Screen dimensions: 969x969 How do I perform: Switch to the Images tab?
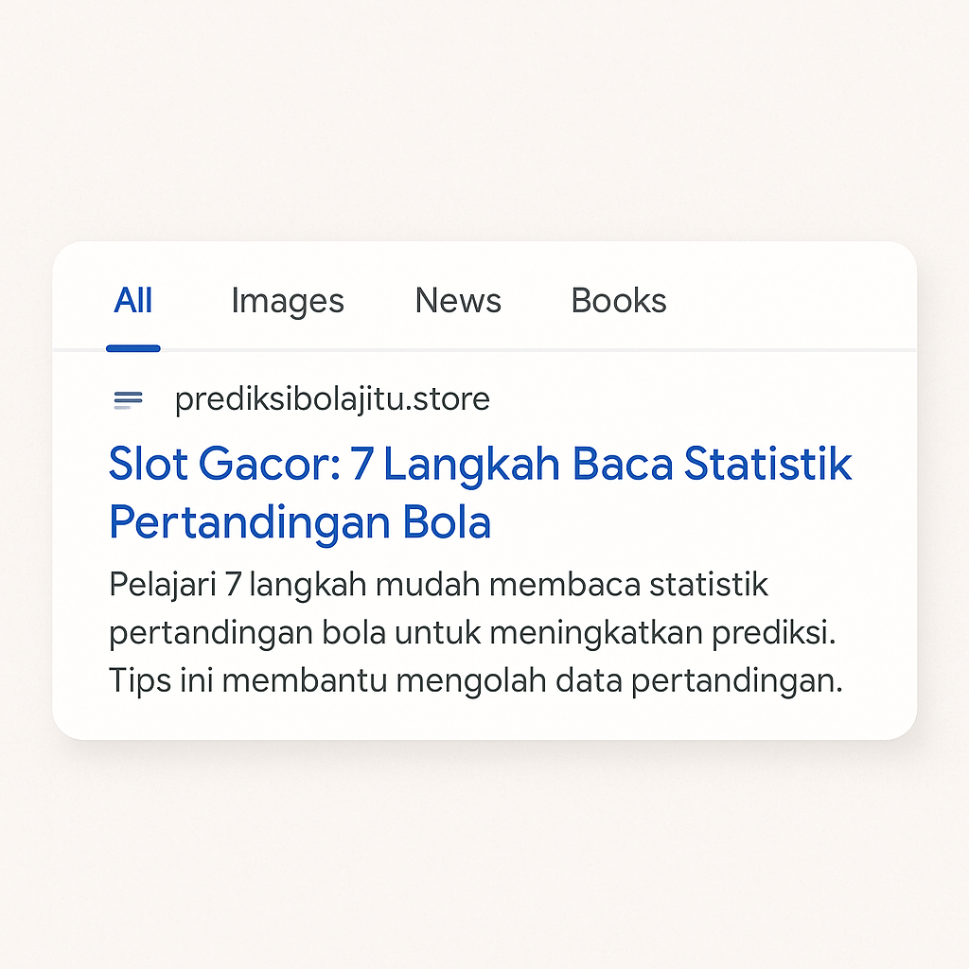[287, 301]
